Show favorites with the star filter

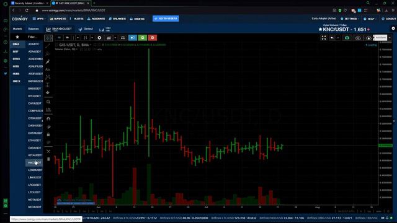[x=17, y=37]
